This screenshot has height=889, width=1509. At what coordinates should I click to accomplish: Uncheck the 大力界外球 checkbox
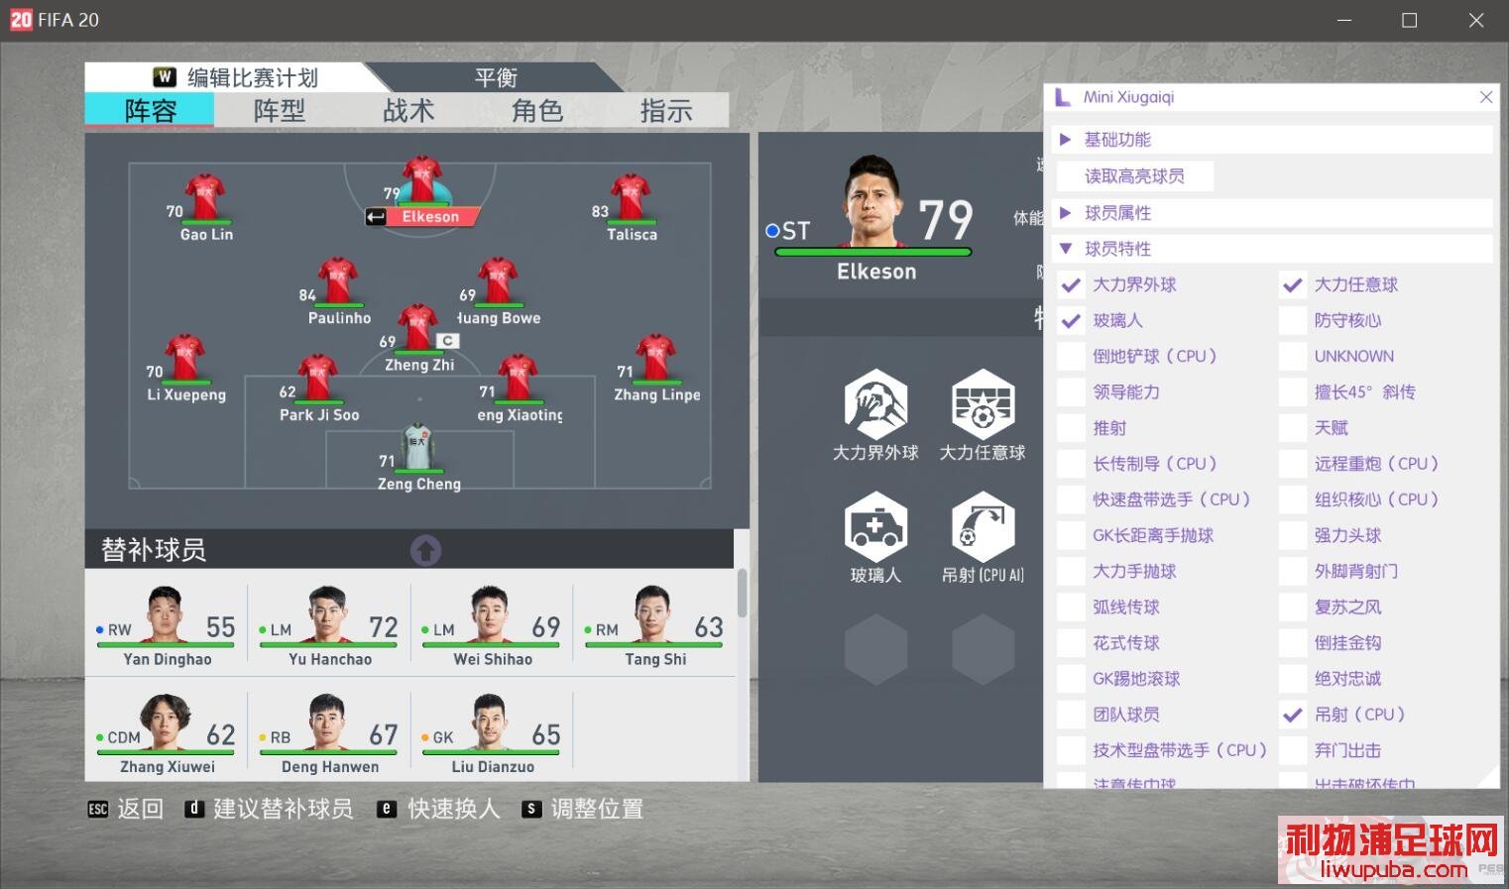[x=1071, y=285]
